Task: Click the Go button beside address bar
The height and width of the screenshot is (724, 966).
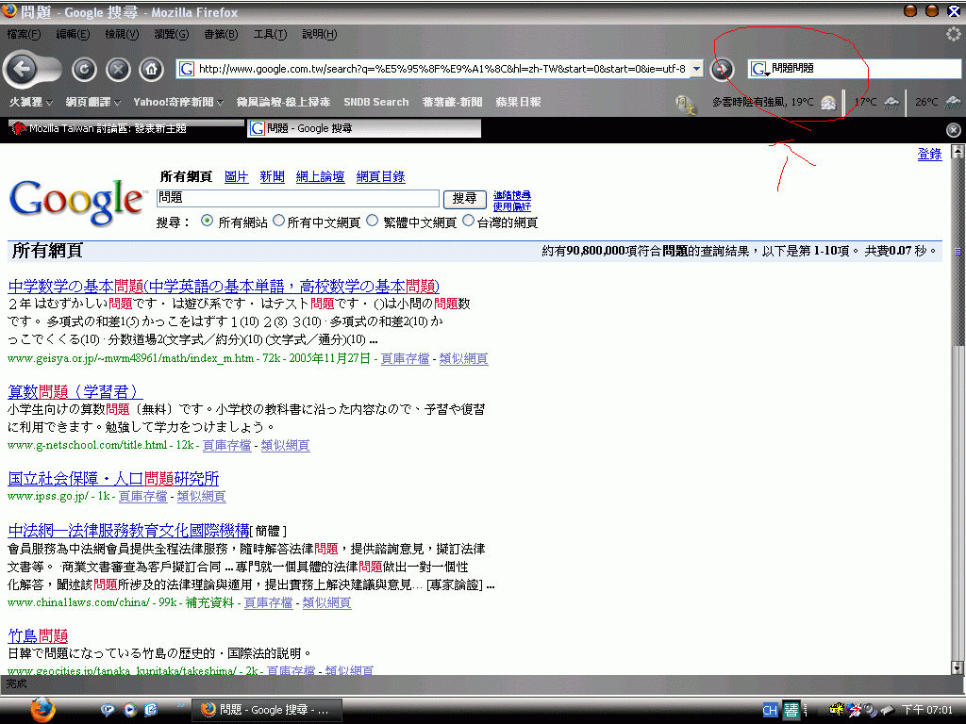Action: (x=722, y=69)
